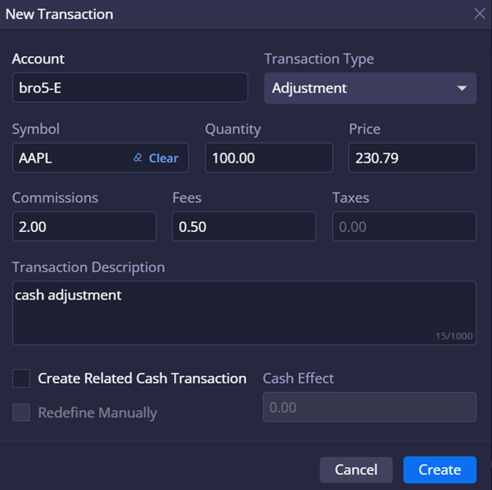This screenshot has height=490, width=492.
Task: Cancel the new transaction
Action: pyautogui.click(x=356, y=469)
